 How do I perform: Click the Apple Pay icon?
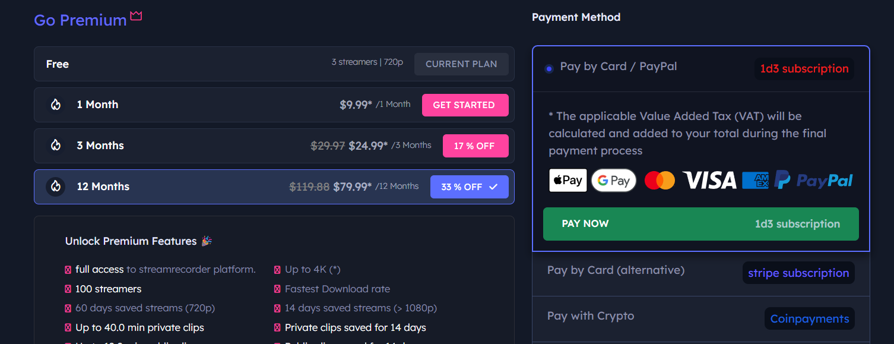568,180
